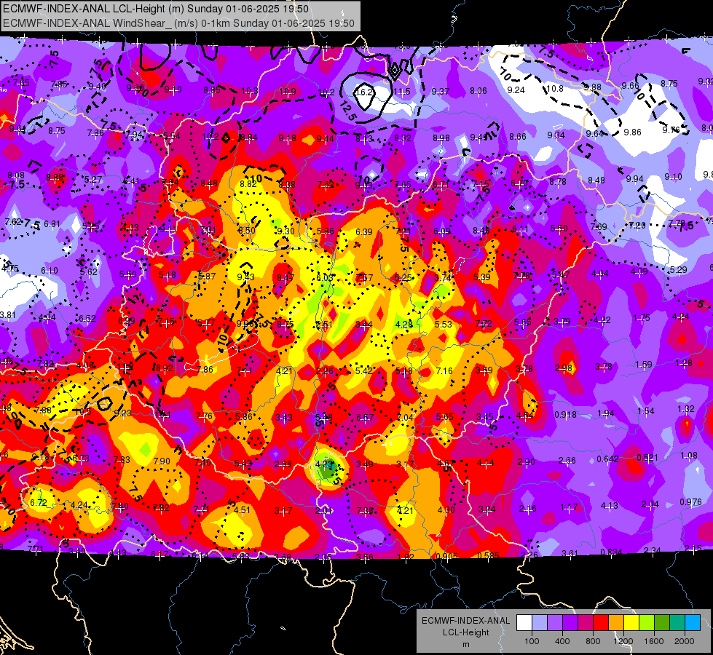Click the 2.98 wind shear value

click(x=564, y=368)
